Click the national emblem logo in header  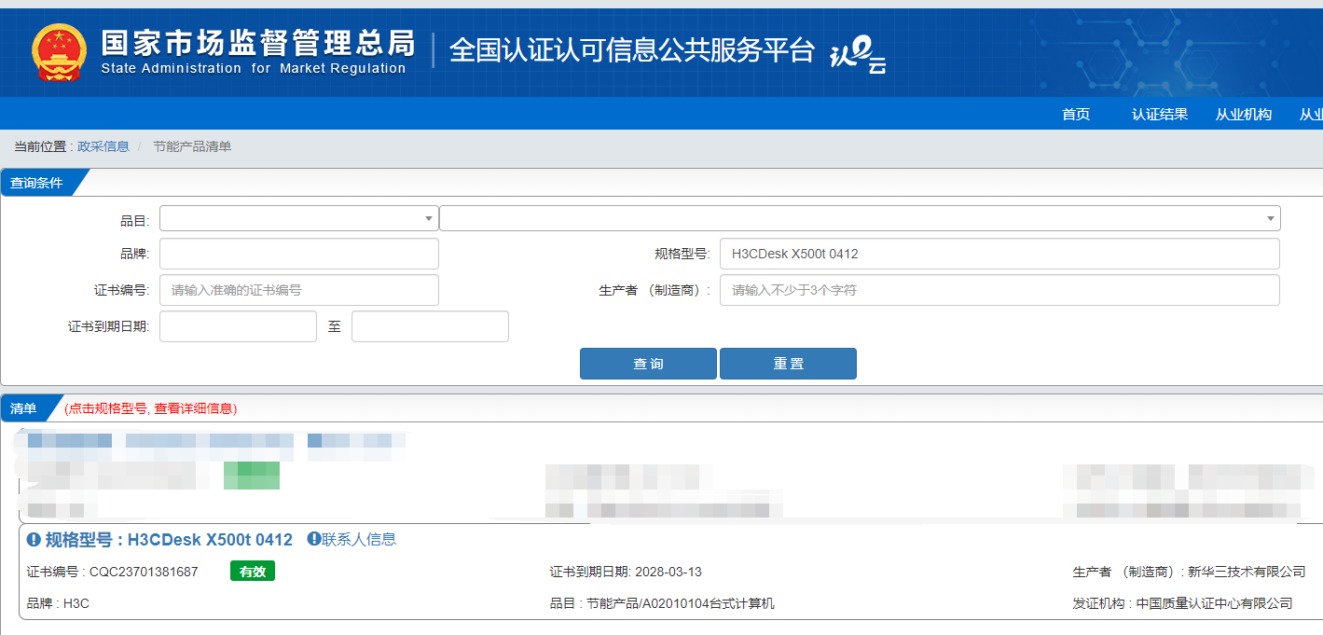(x=58, y=53)
